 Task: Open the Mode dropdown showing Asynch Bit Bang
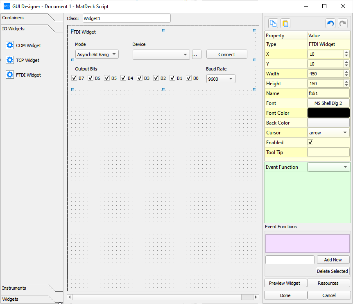point(97,54)
